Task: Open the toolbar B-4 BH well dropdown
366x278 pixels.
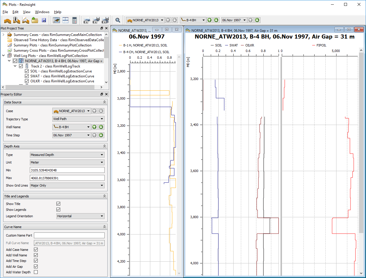Action: tap(193, 20)
